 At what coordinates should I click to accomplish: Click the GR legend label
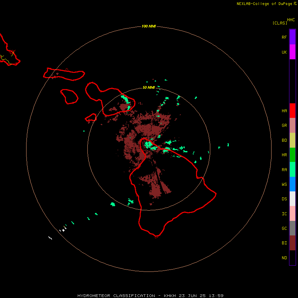point(284,125)
